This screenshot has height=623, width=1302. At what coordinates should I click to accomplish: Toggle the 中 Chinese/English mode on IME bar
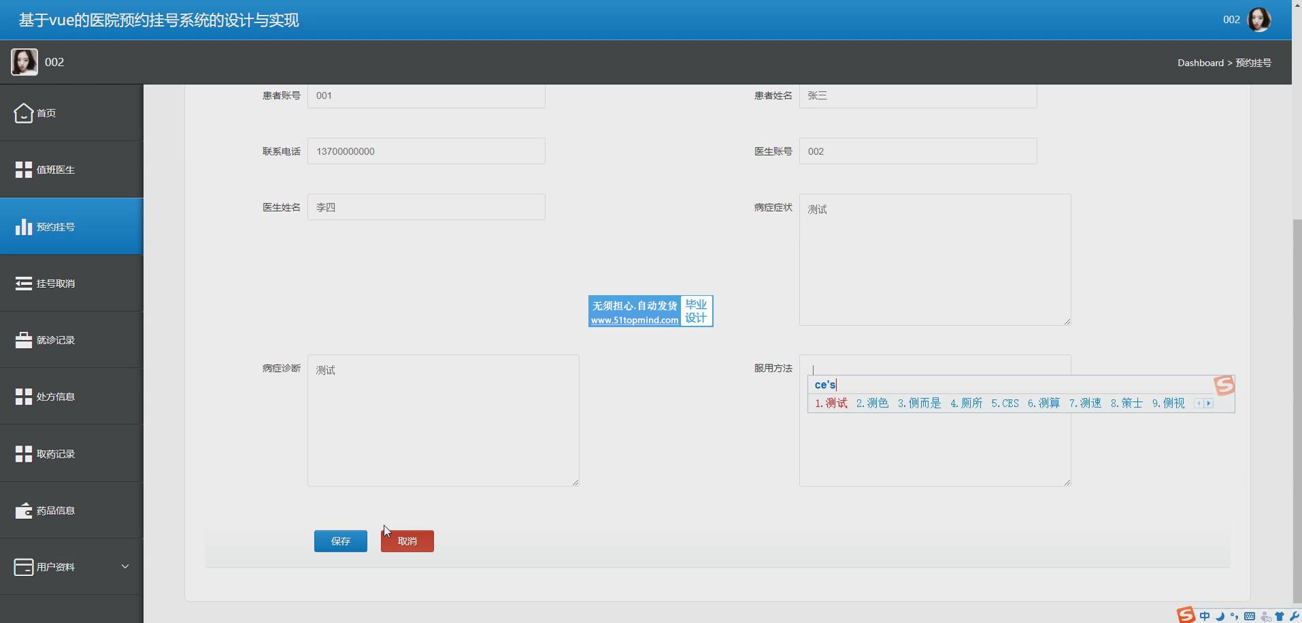pyautogui.click(x=1205, y=616)
